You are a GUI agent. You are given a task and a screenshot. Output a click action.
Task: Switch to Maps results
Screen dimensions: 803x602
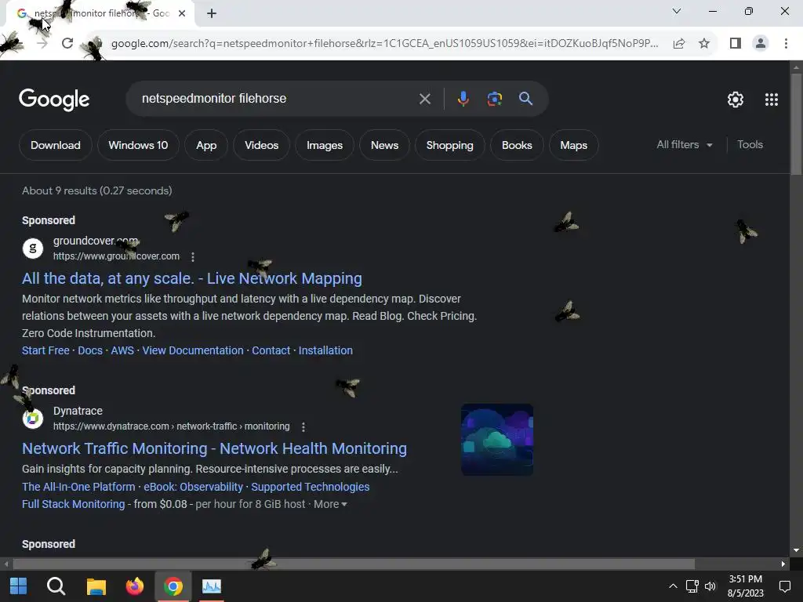pos(573,145)
